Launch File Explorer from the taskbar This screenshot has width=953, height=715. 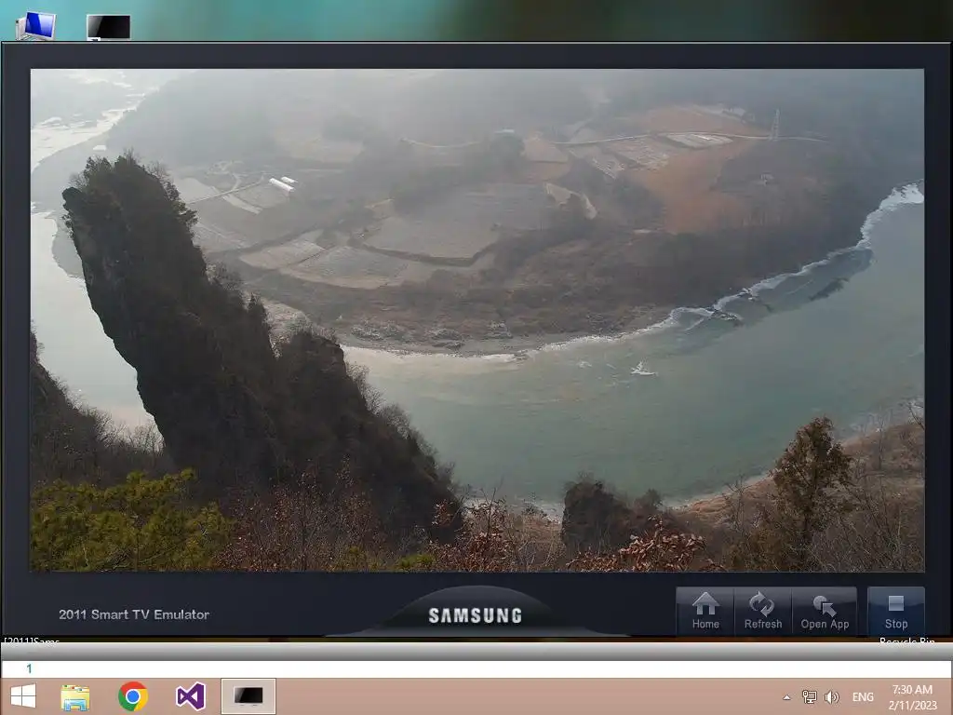pos(75,696)
